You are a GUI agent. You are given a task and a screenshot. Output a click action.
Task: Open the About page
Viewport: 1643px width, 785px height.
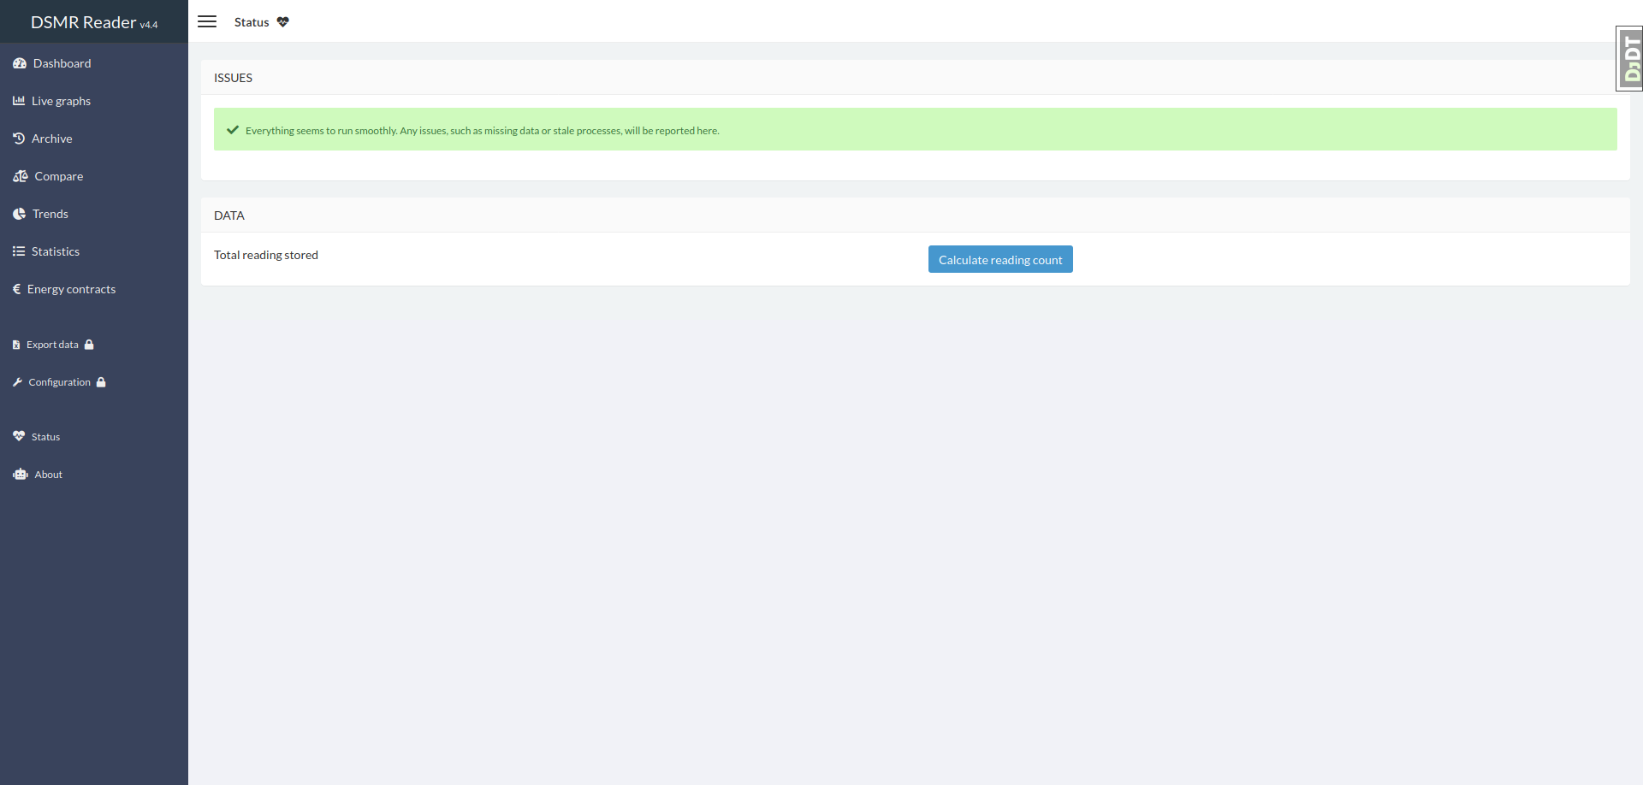click(94, 475)
